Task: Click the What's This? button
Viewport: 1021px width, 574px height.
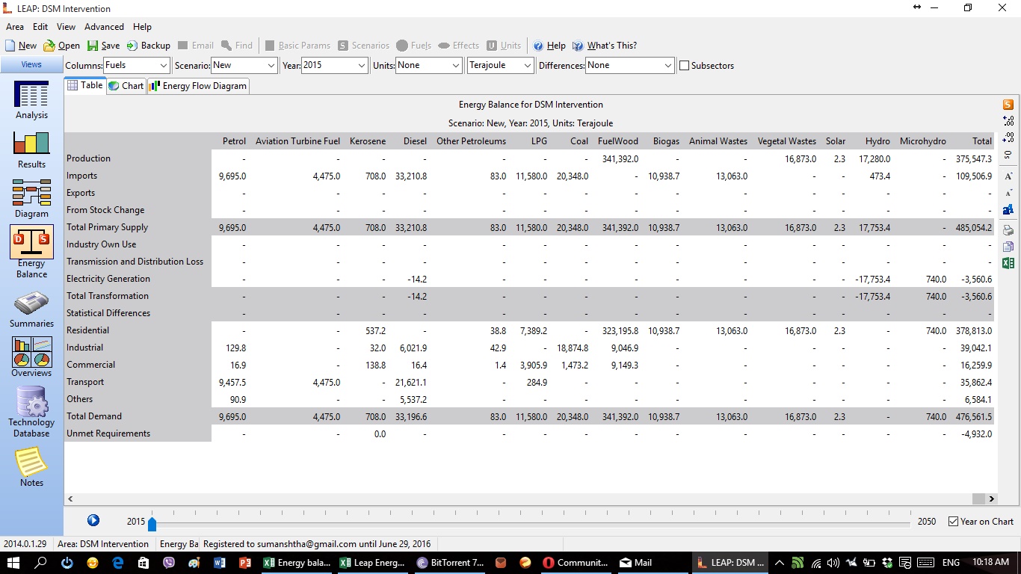Action: click(605, 46)
